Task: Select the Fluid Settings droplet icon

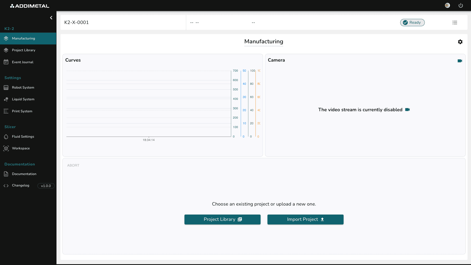Action: pos(6,137)
